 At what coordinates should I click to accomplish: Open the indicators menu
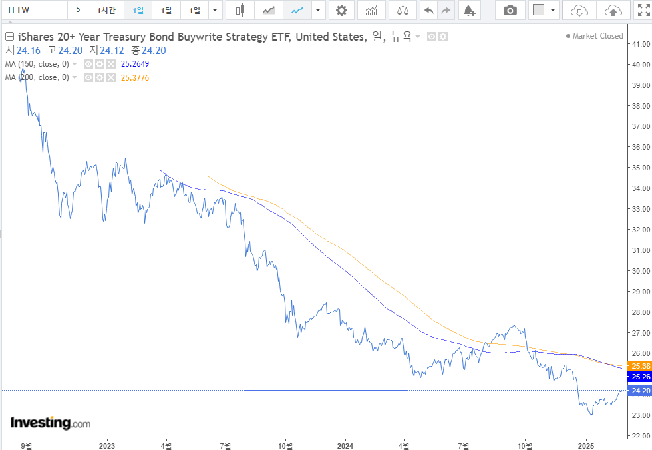tap(372, 10)
